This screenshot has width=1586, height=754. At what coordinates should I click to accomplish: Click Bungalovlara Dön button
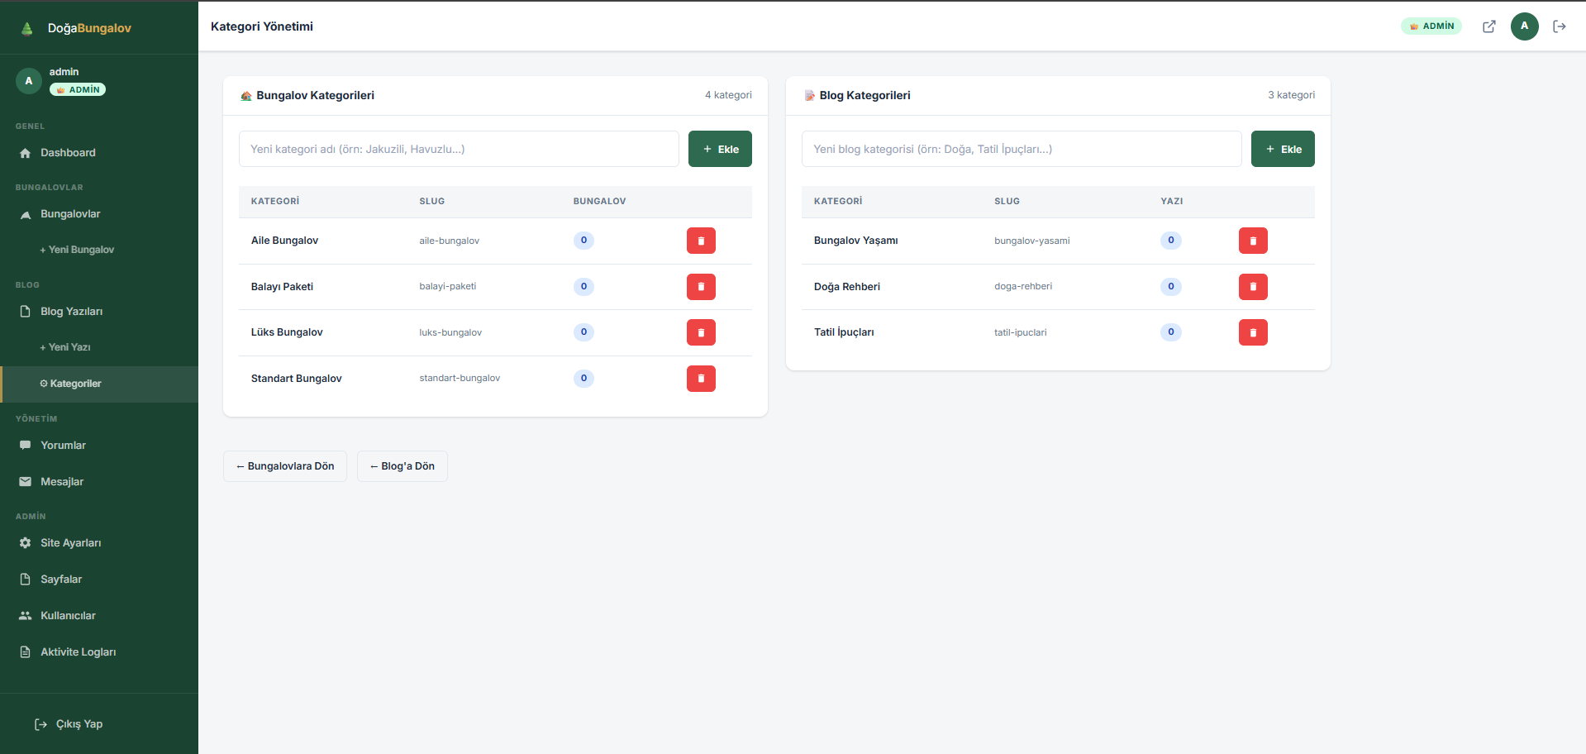(285, 466)
